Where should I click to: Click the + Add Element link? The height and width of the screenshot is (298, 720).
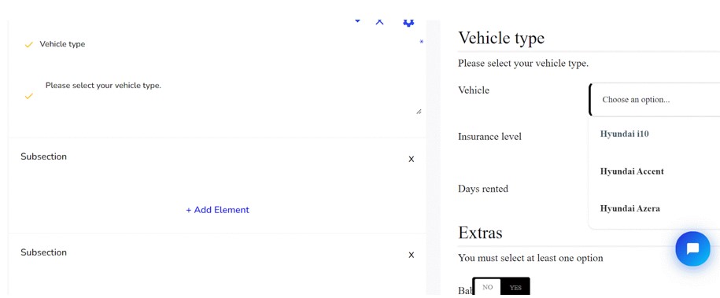[x=217, y=210]
